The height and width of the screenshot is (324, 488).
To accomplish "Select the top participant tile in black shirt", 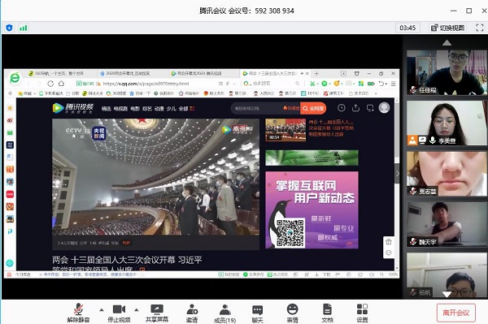I will tap(447, 72).
